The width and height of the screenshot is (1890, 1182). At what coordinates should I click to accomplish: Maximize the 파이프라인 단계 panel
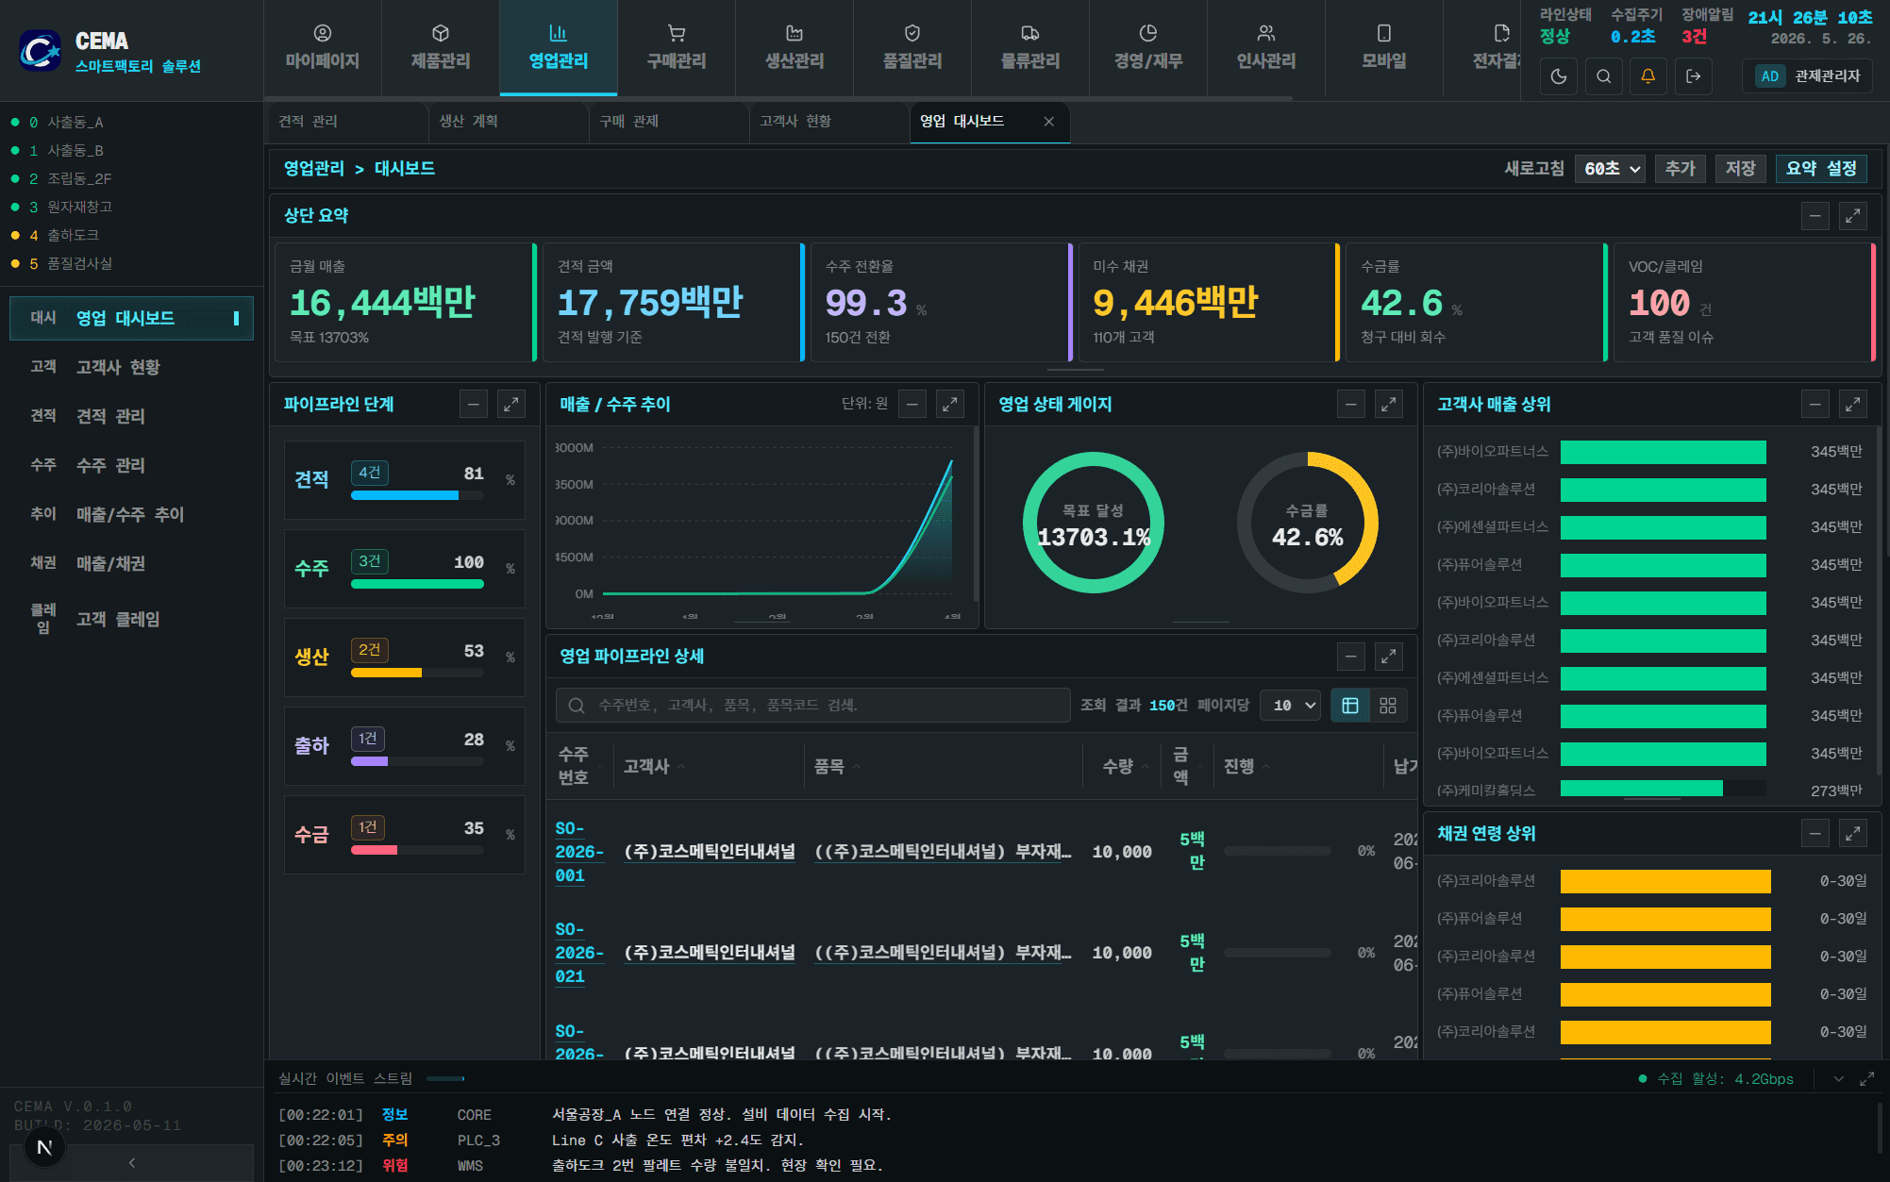pyautogui.click(x=511, y=405)
